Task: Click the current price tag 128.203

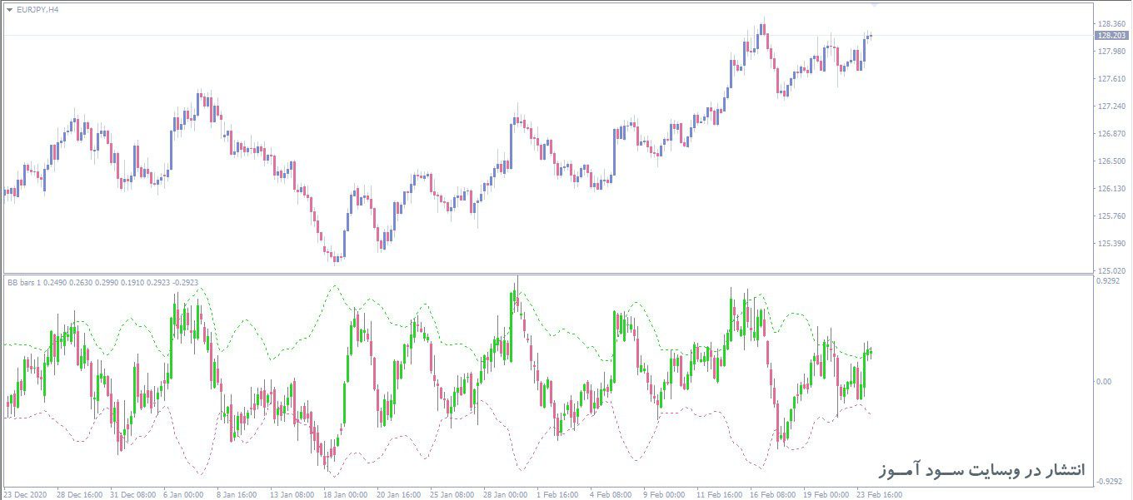Action: (x=1112, y=36)
